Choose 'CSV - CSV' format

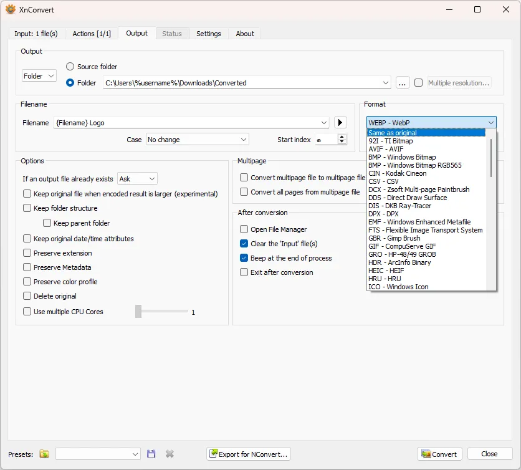click(426, 181)
